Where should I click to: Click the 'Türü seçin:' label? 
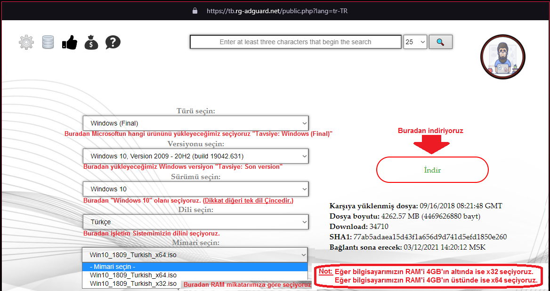[196, 111]
